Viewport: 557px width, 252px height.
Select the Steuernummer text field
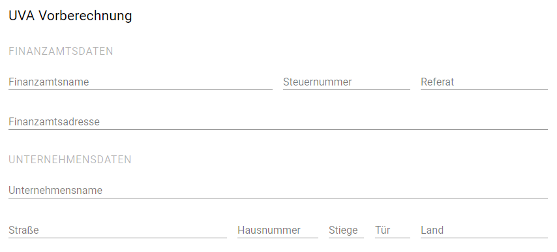346,82
